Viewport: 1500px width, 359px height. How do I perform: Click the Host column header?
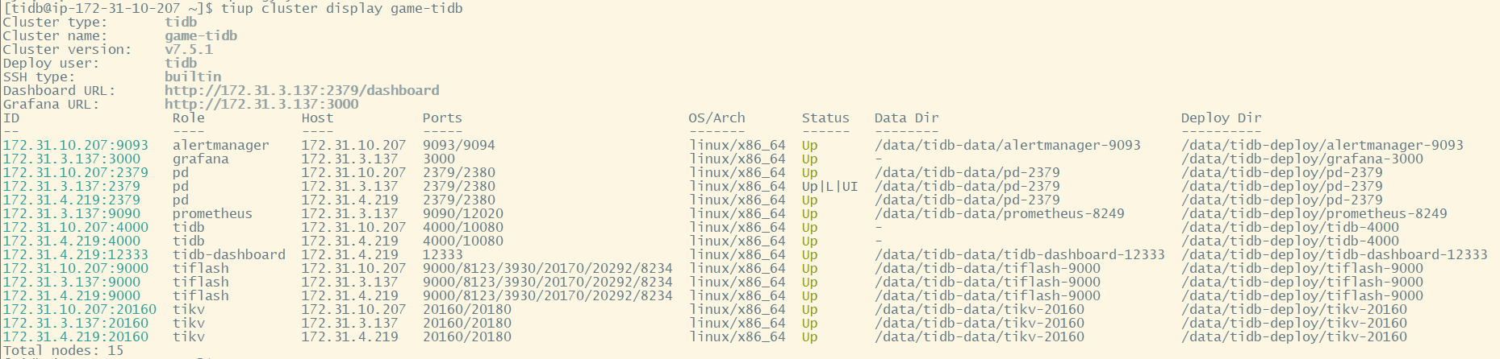(x=318, y=118)
